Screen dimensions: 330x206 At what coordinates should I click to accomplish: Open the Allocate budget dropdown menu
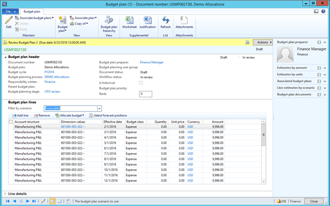pos(70,115)
